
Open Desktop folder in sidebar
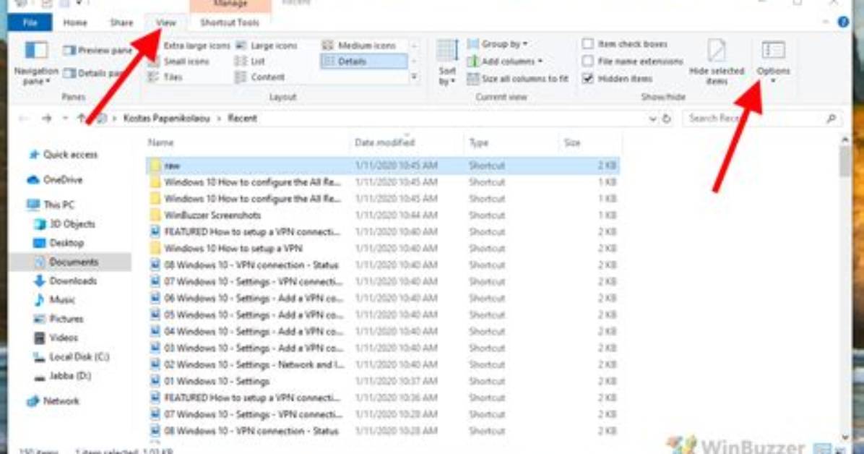click(x=59, y=244)
